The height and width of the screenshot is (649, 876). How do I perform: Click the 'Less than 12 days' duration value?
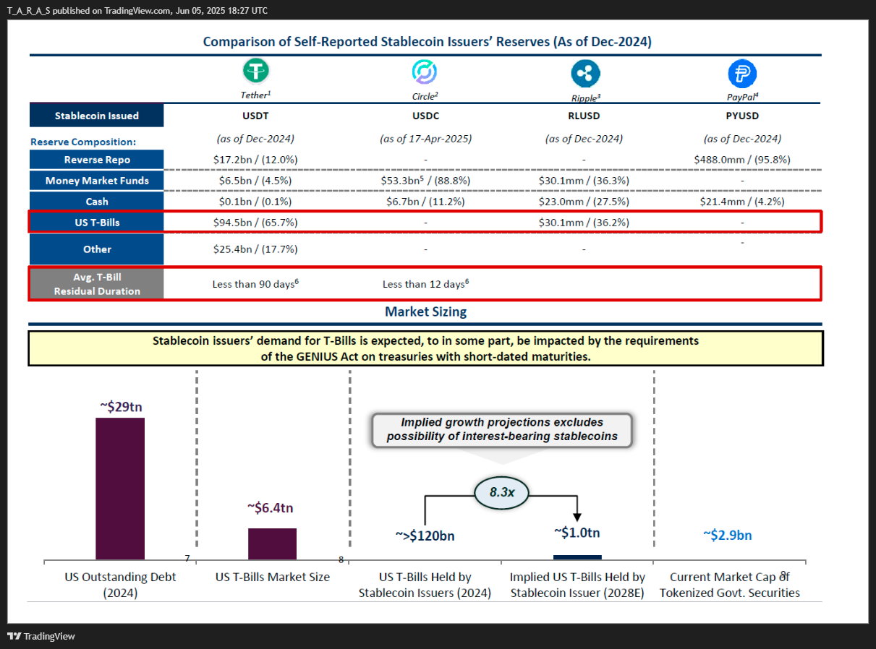pos(425,283)
